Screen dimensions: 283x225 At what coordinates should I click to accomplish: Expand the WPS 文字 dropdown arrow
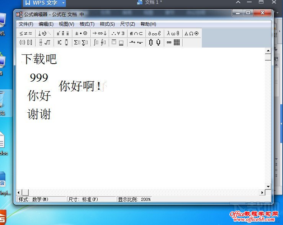coord(63,3)
